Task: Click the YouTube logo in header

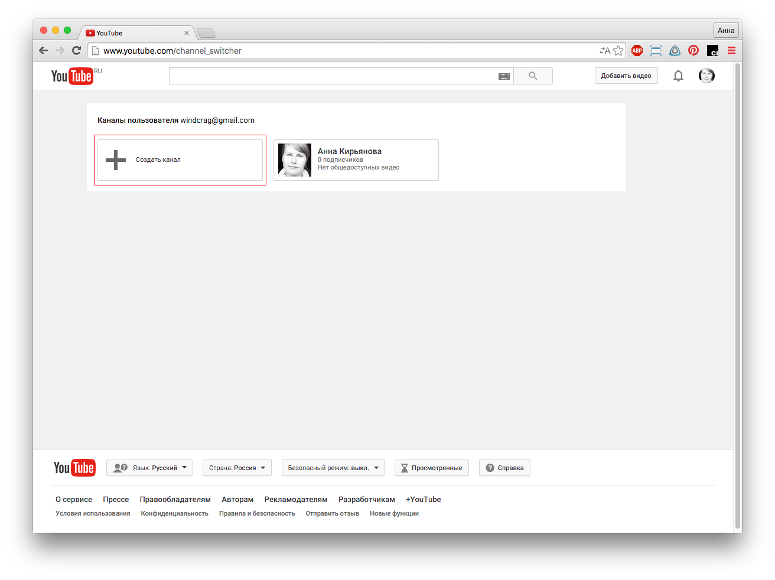Action: coord(72,76)
